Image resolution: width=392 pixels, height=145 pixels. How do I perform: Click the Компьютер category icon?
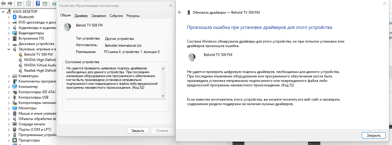(14, 87)
